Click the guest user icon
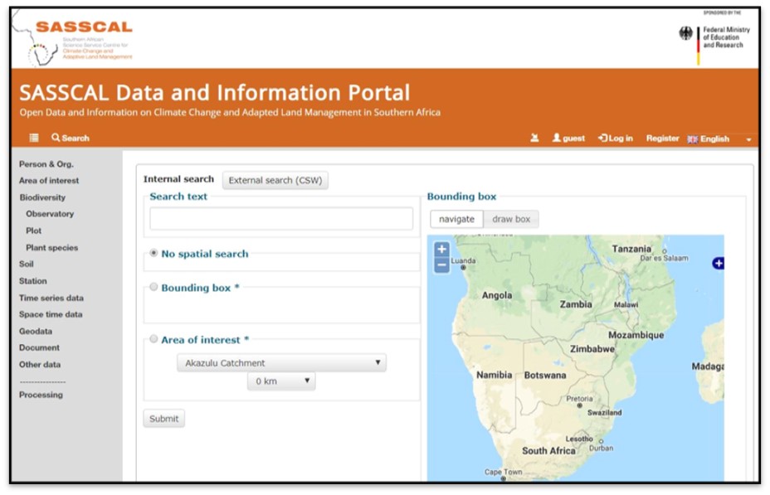 point(558,138)
